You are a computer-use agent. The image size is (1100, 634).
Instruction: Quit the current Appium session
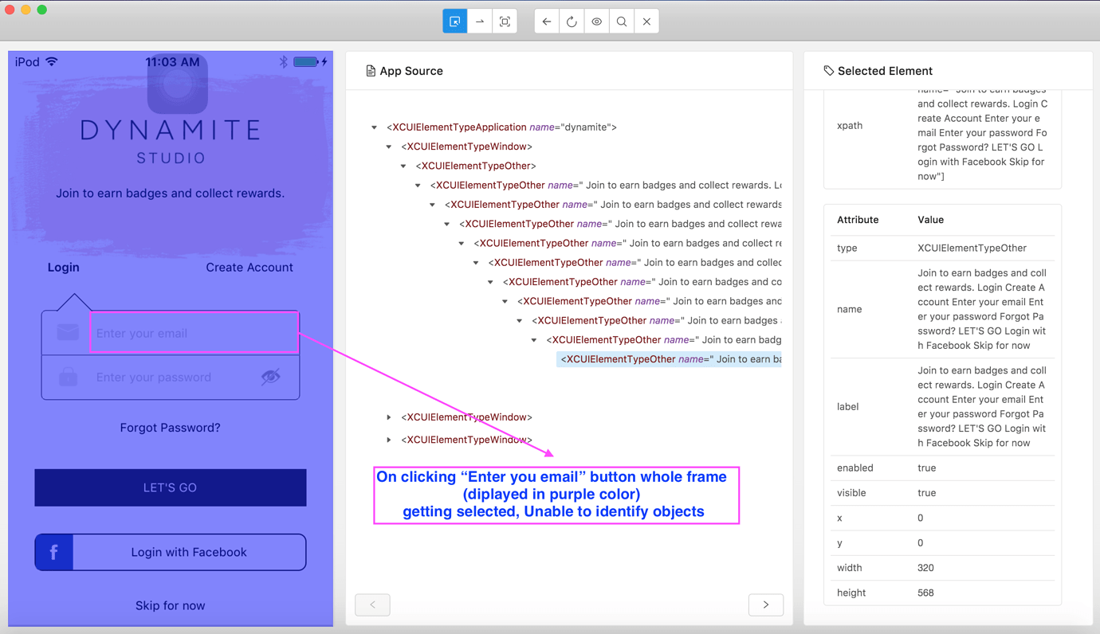point(646,21)
